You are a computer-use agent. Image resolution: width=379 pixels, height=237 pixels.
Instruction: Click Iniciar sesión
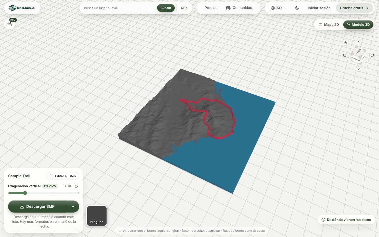pos(319,8)
